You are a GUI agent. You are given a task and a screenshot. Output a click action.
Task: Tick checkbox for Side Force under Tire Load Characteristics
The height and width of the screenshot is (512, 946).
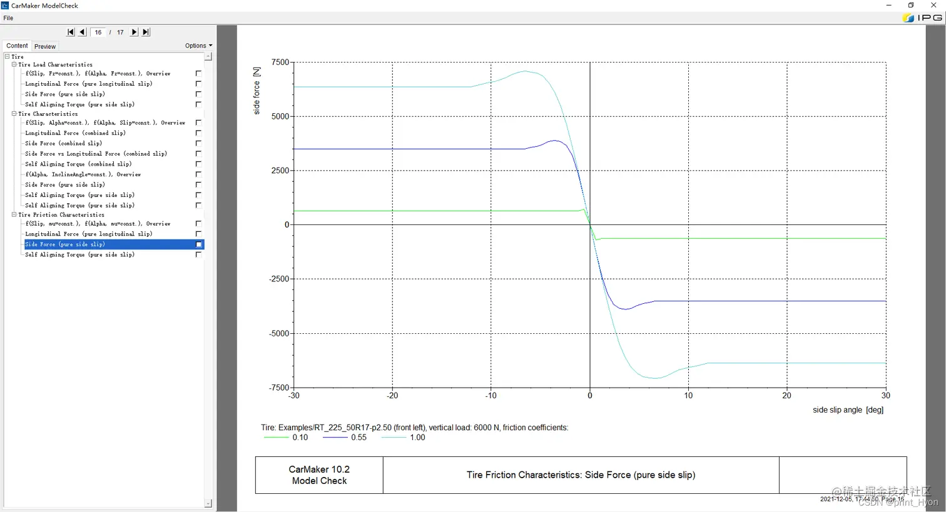198,94
